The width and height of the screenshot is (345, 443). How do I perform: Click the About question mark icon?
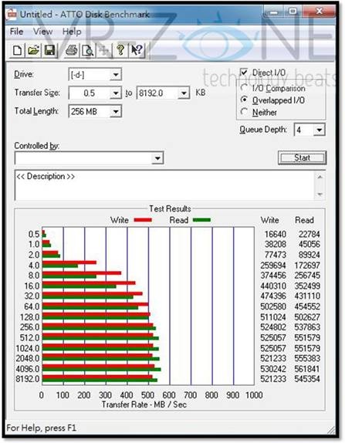pos(120,51)
